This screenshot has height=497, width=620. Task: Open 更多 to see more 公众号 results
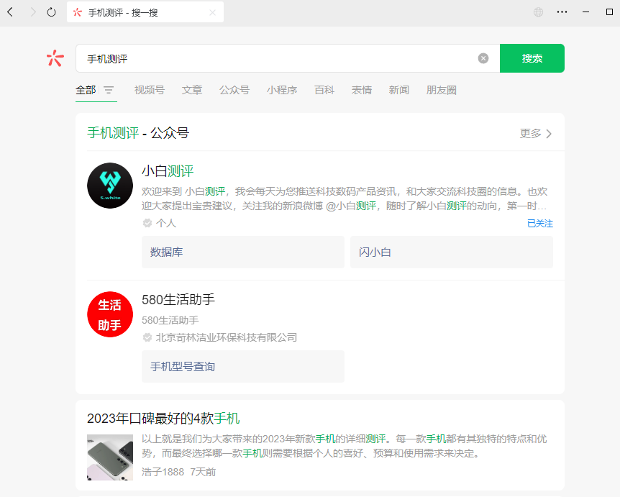coord(535,134)
